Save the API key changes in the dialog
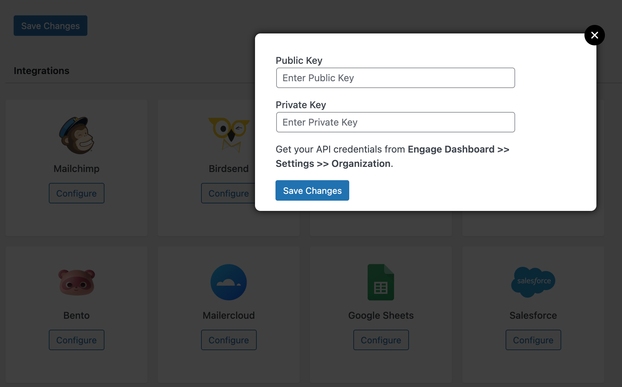622x387 pixels. click(x=312, y=190)
